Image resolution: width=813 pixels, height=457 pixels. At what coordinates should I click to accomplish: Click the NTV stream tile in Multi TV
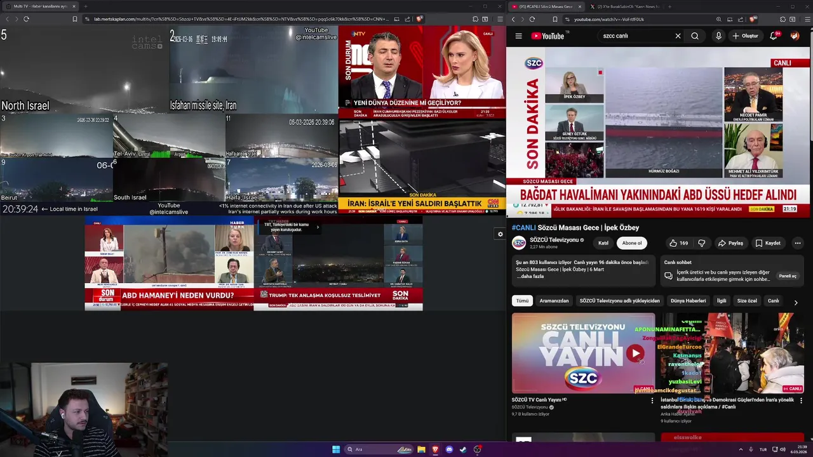422,72
